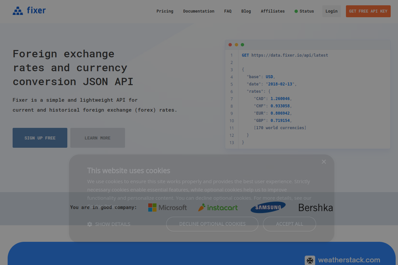Screen dimensions: 398x265
Task: Click the red traffic-light dot on the code window
Action: click(x=230, y=44)
